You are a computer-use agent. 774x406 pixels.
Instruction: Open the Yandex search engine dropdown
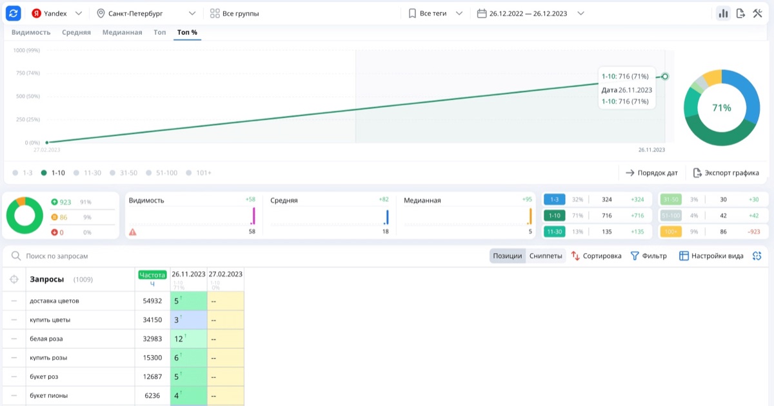pos(57,13)
